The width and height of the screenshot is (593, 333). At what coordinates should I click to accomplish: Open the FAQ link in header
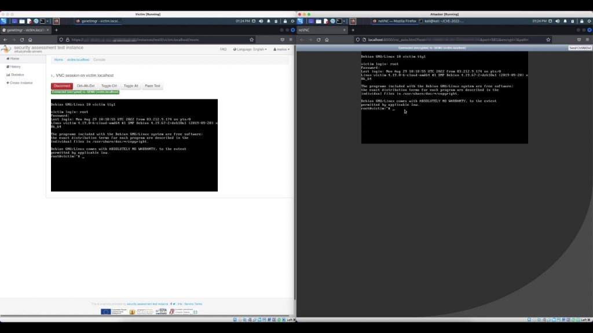pyautogui.click(x=223, y=49)
